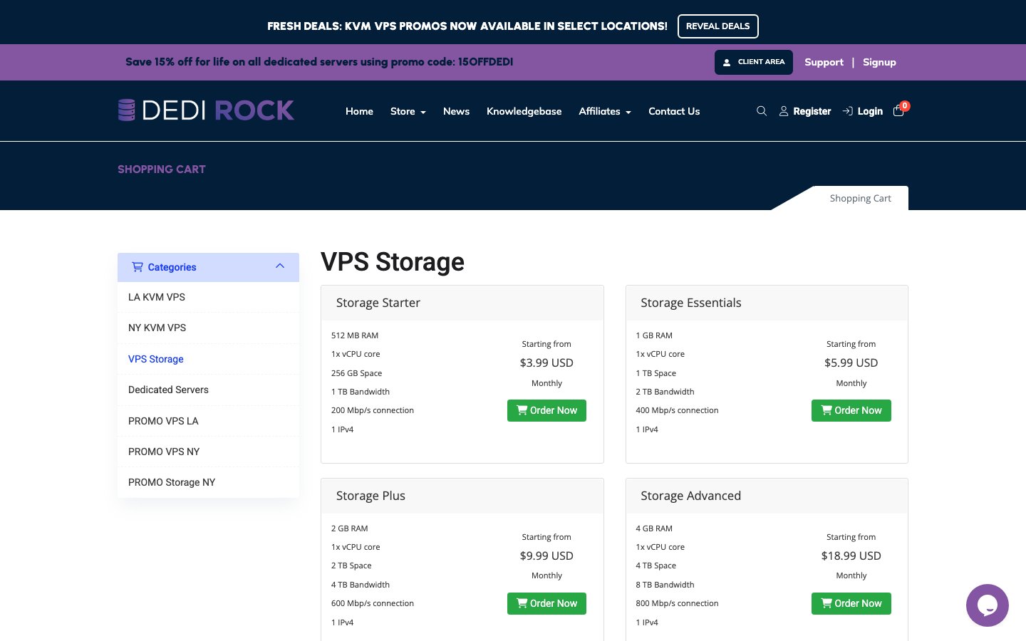Click the Storage Plus card title
The height and width of the screenshot is (641, 1026).
(x=370, y=496)
